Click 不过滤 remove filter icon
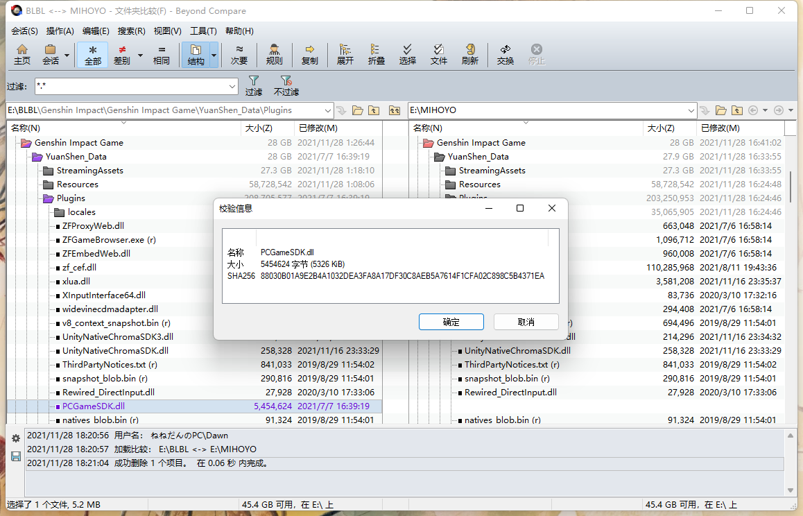 tap(286, 86)
